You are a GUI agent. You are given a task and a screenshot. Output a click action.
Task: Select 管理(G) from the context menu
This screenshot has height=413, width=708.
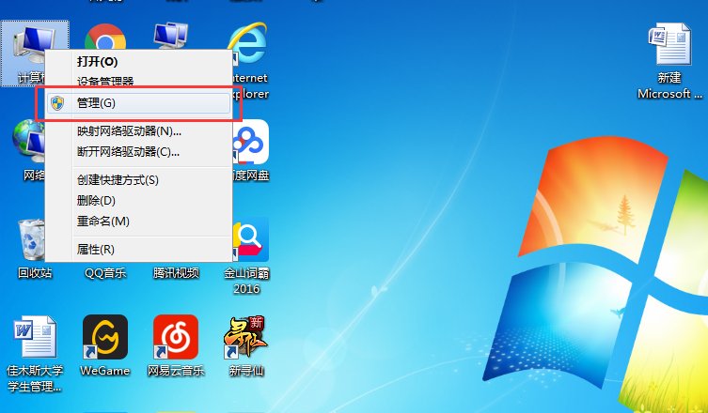tap(139, 103)
